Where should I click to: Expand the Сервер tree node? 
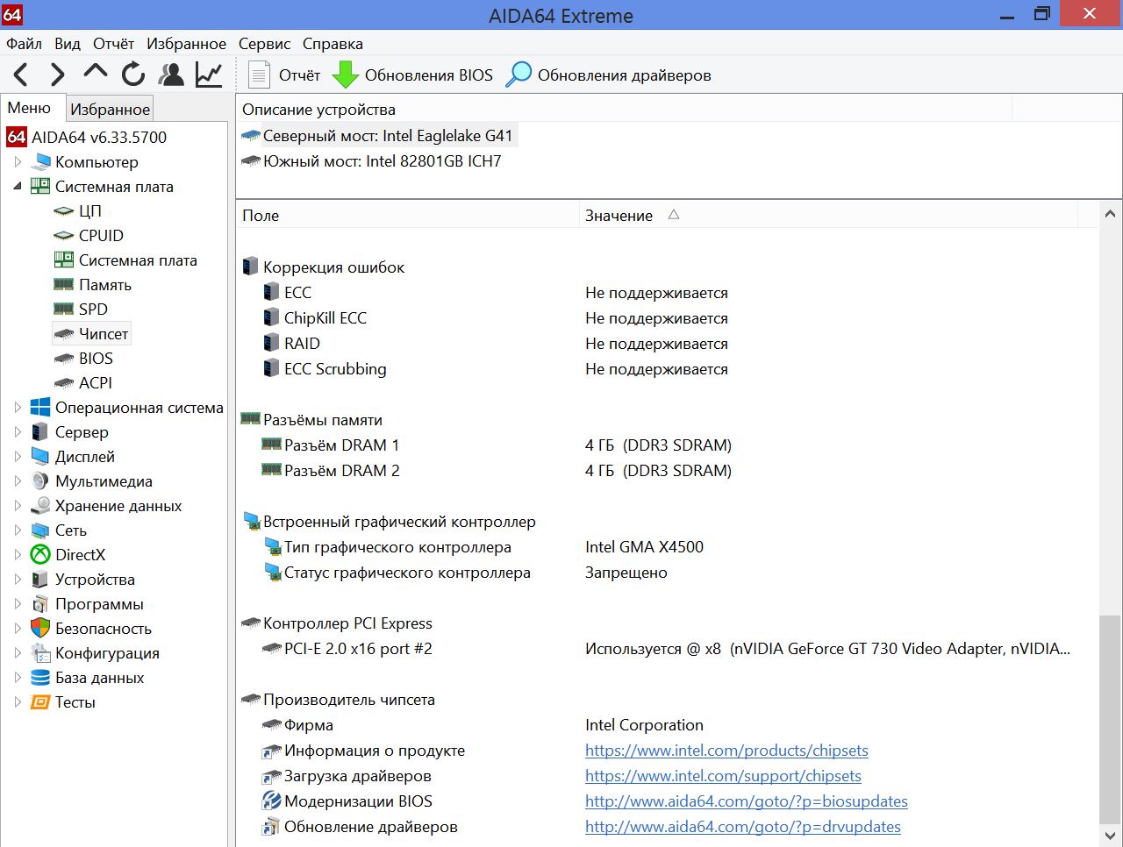click(18, 432)
